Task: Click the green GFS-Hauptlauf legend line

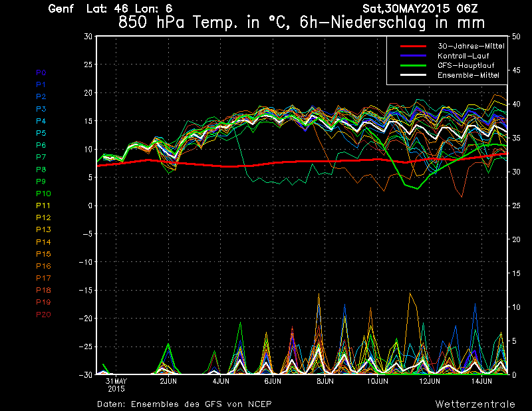Action: 413,65
